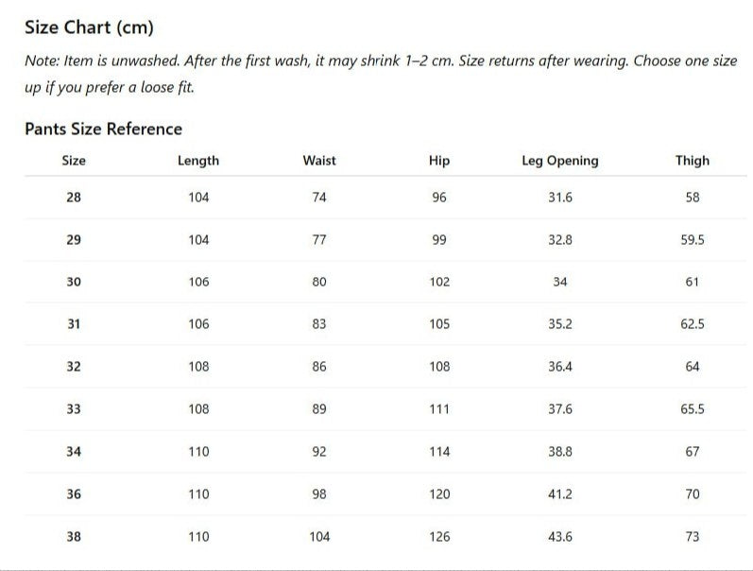Viewport: 753px width, 571px height.
Task: Click hip value 120 for size 36
Action: [439, 494]
